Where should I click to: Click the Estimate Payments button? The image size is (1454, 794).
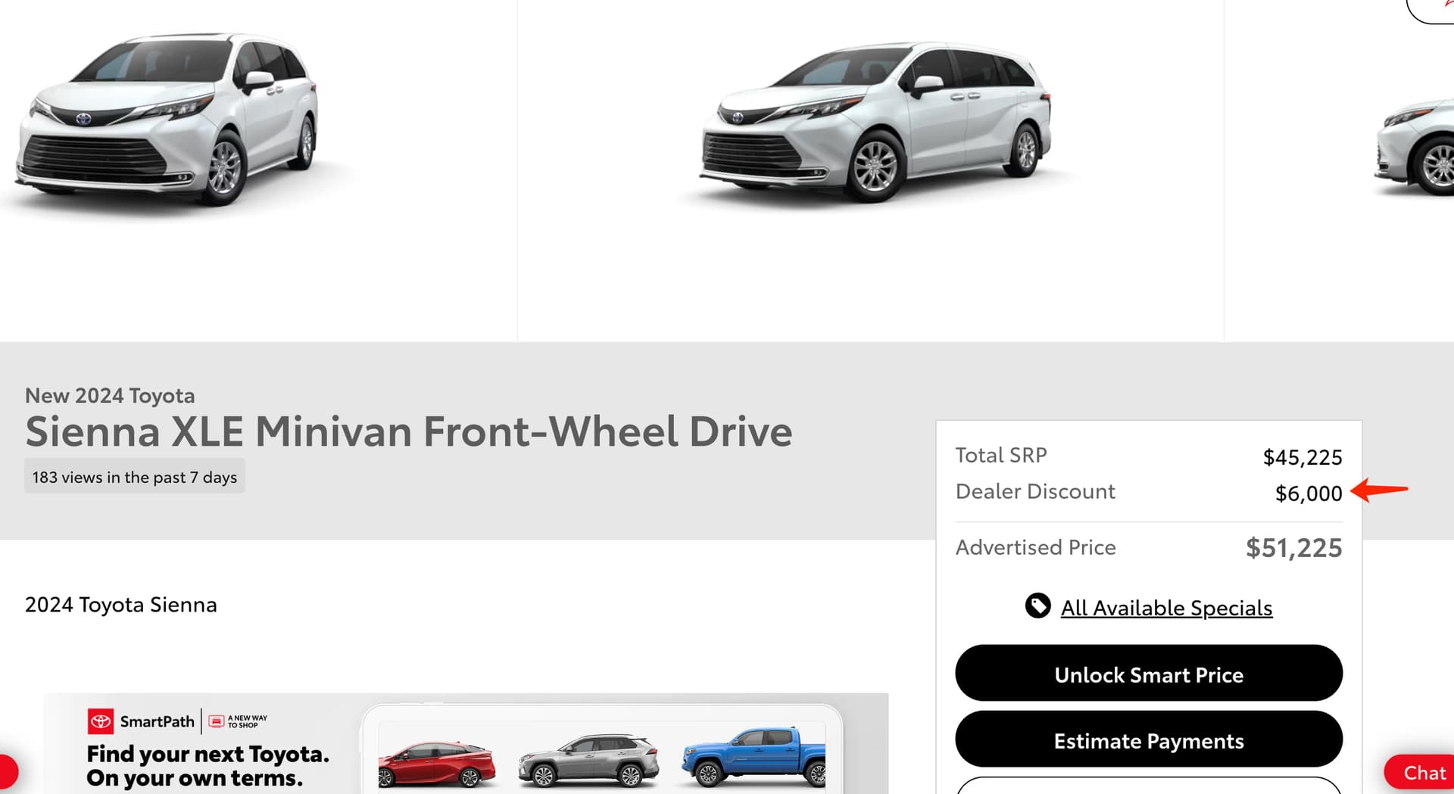(x=1149, y=739)
